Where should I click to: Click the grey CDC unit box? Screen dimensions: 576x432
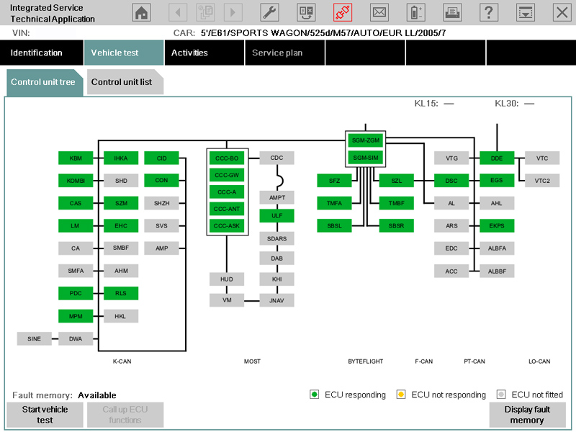click(x=276, y=158)
